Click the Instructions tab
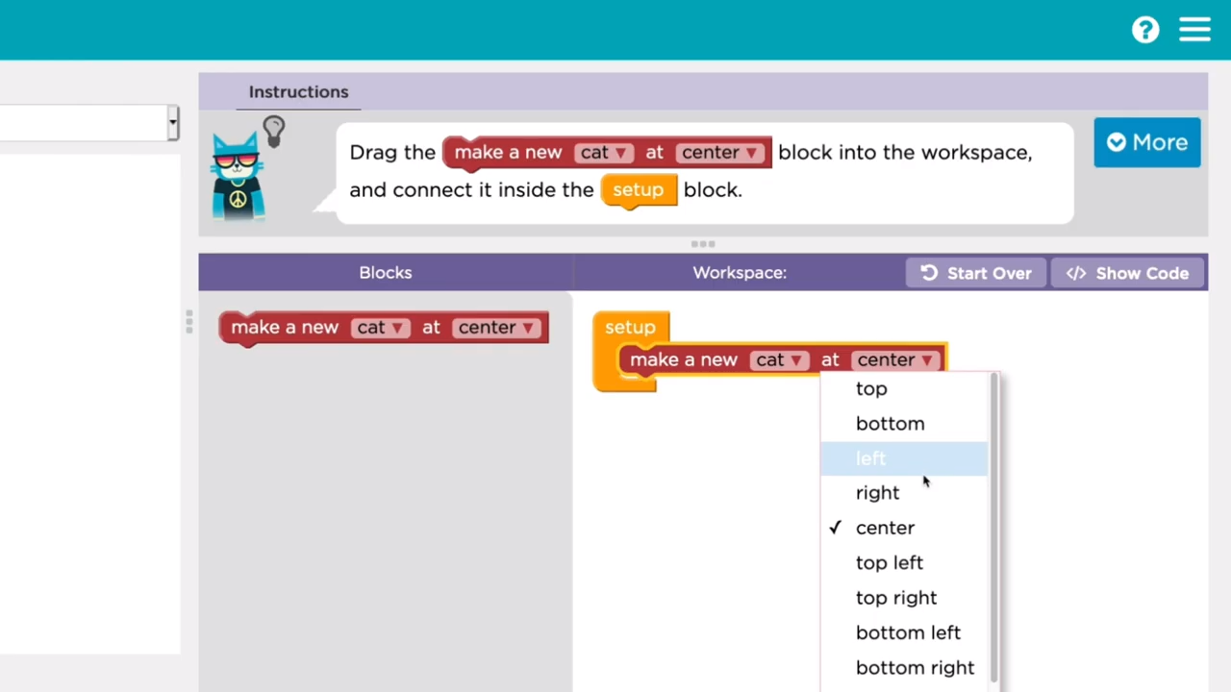 298,92
